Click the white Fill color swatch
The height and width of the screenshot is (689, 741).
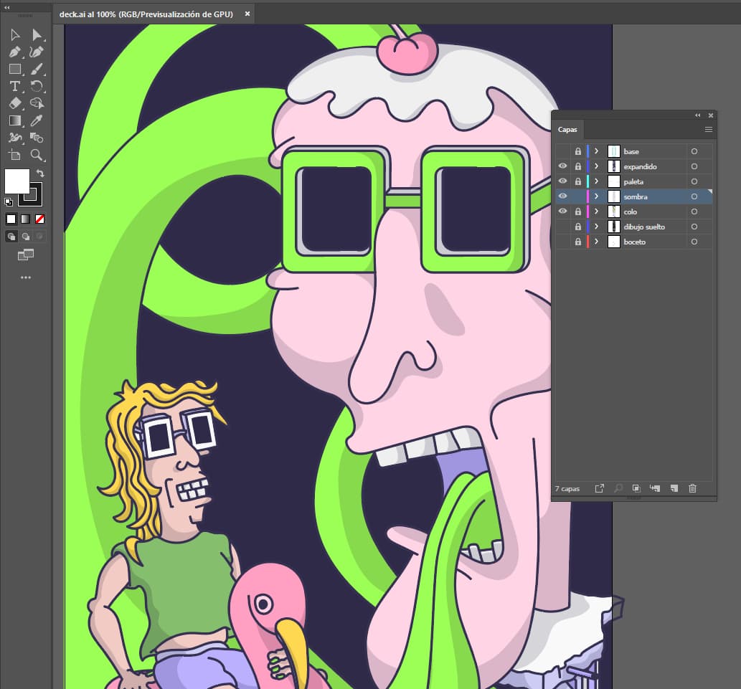[16, 181]
